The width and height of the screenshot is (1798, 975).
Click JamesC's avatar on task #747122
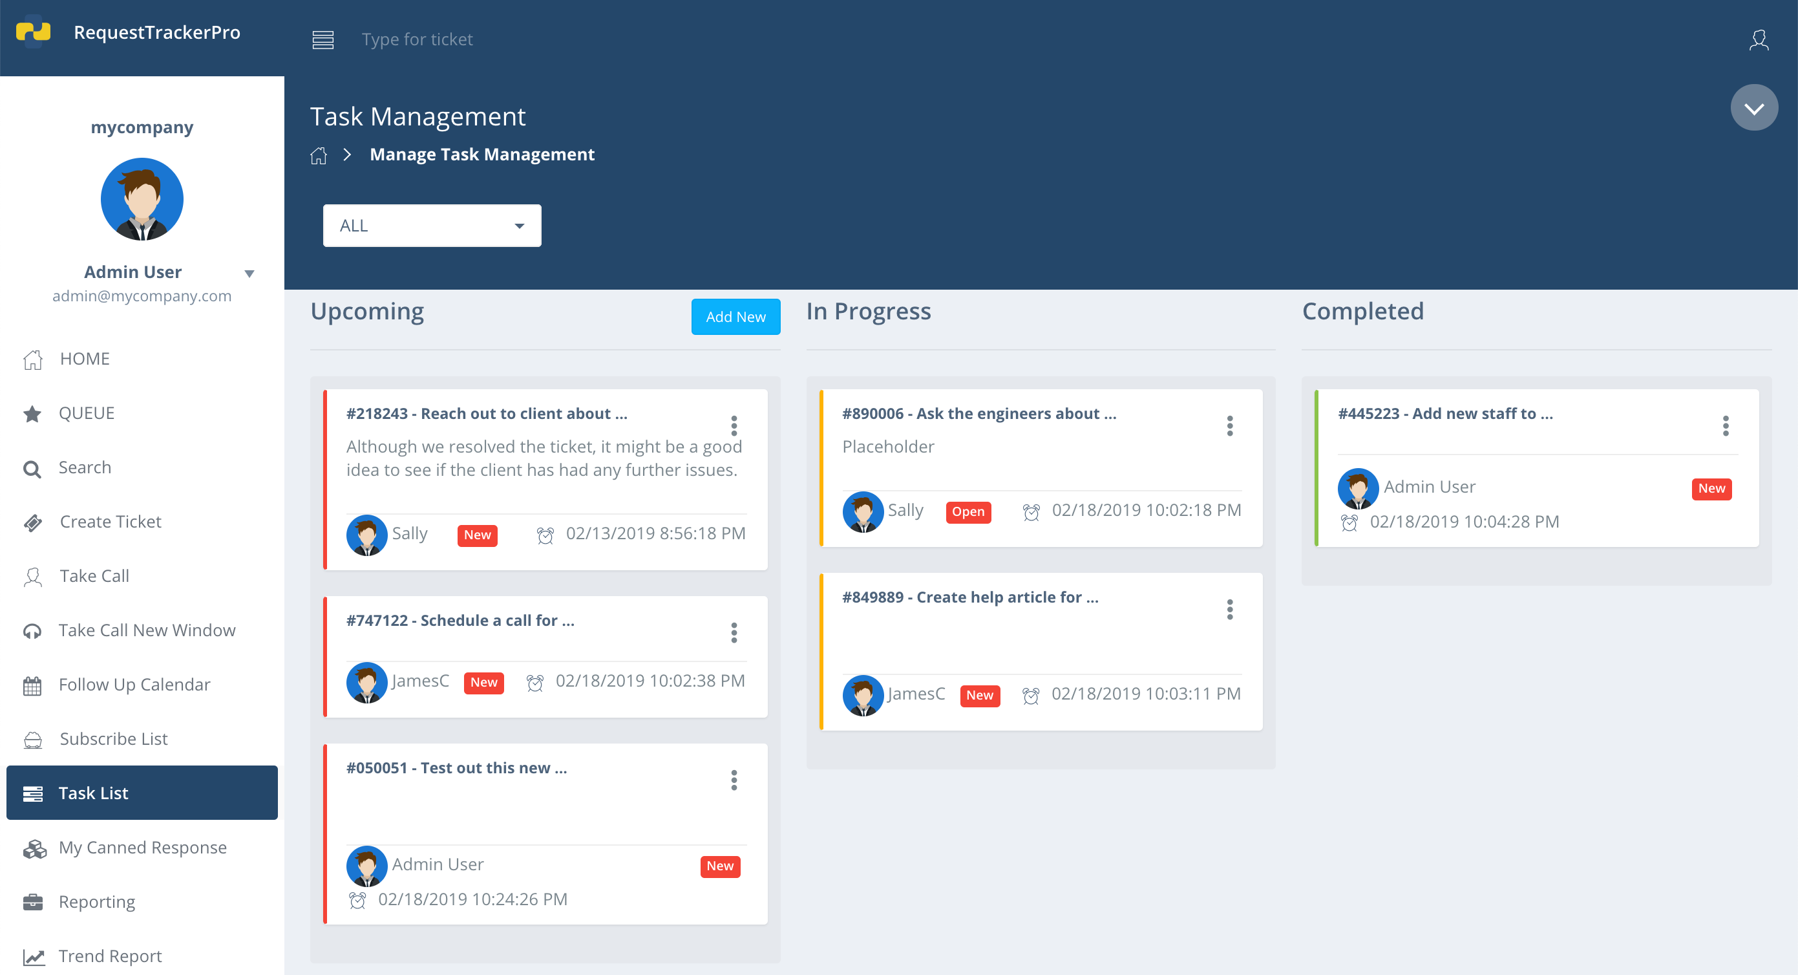click(x=366, y=682)
